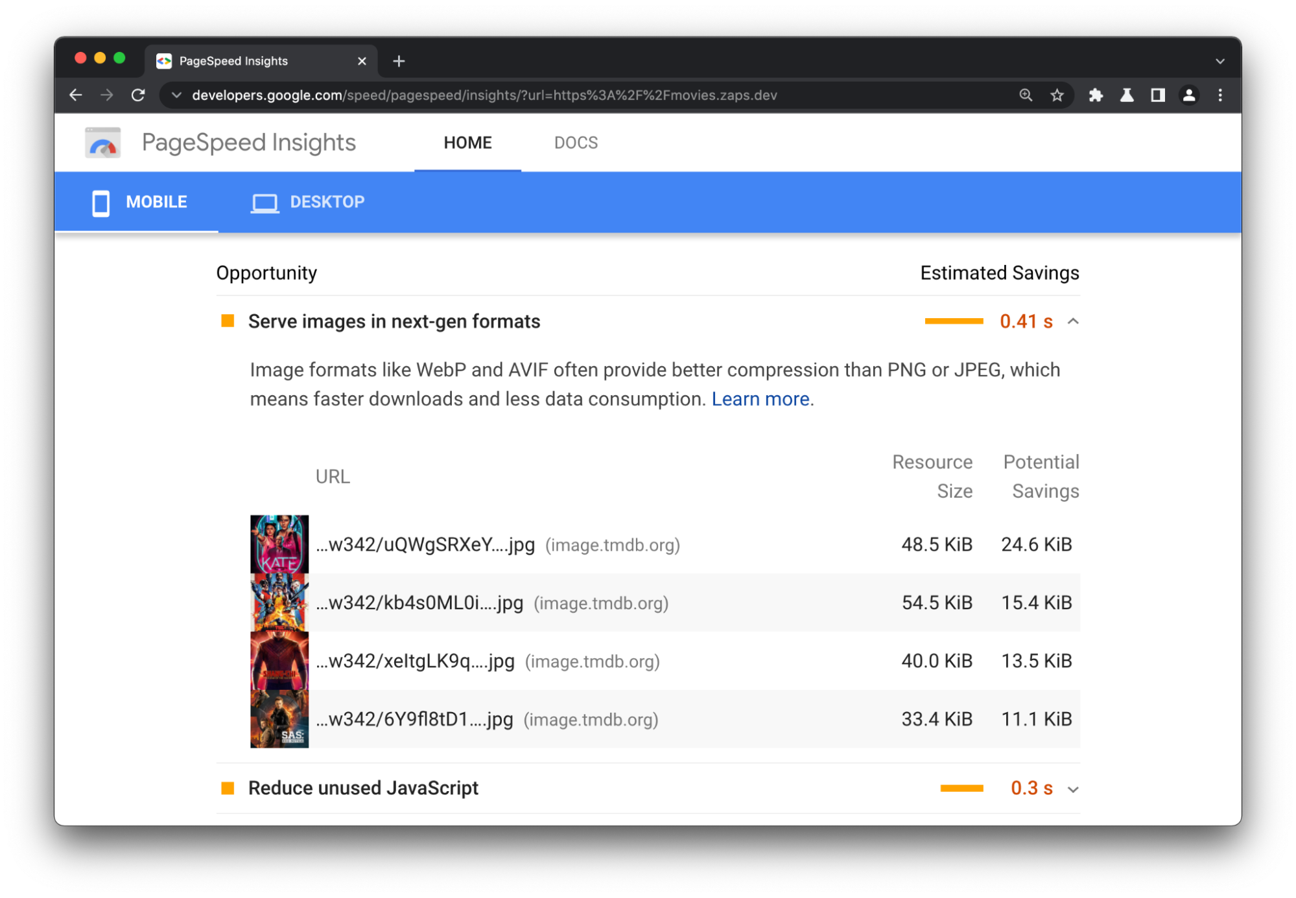Open the browser extensions puzzle icon
This screenshot has height=898, width=1296.
click(x=1096, y=95)
